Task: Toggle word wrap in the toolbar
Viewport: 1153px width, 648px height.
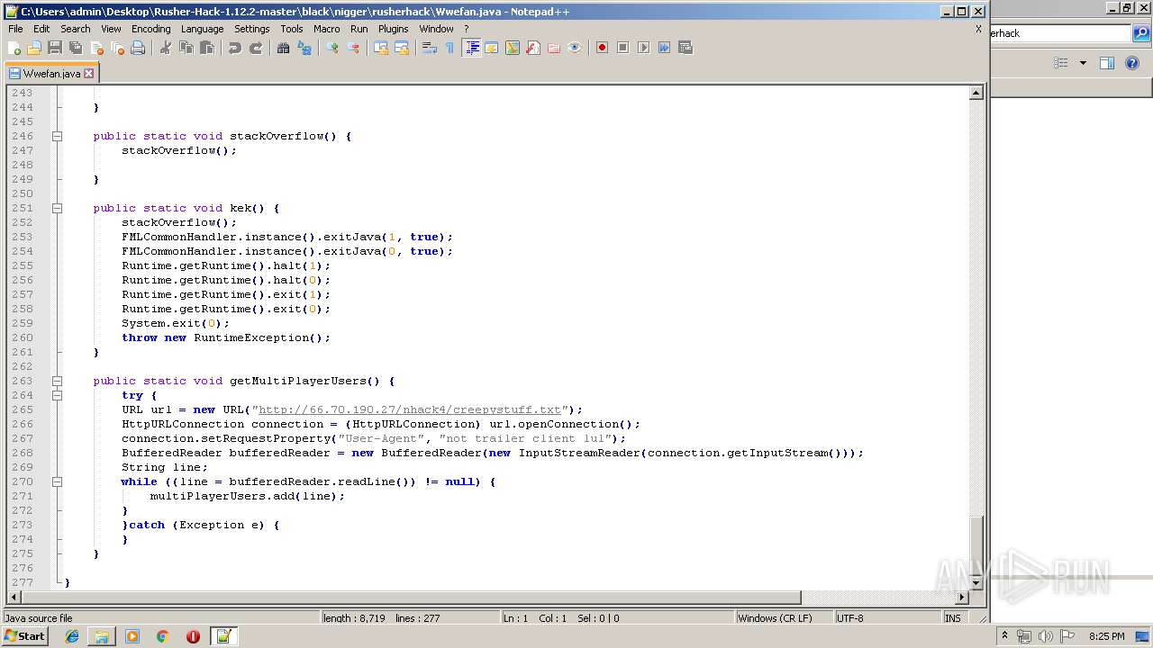Action: coord(429,48)
